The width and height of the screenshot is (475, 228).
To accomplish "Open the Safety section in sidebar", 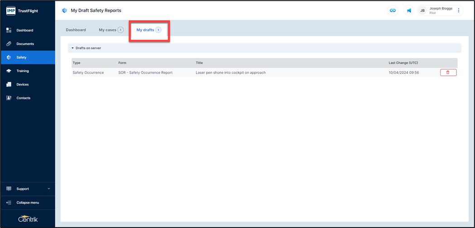I will [x=21, y=57].
